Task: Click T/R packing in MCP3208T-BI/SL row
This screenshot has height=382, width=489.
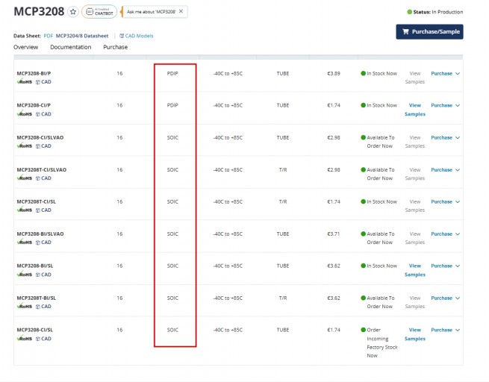Action: tap(283, 298)
